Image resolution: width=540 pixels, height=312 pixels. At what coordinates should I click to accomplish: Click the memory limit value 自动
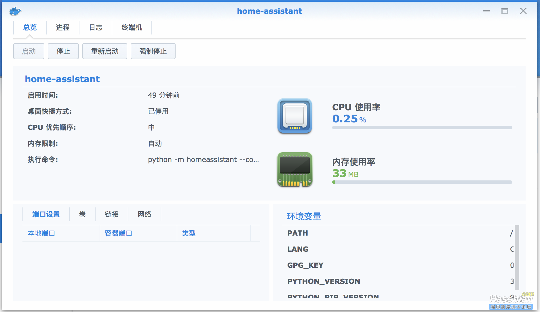point(155,144)
